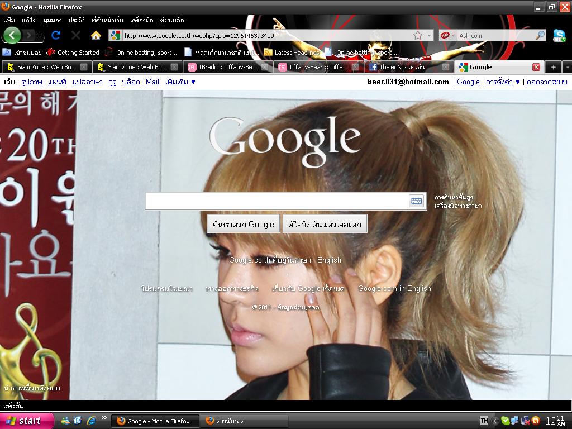Click ออกจากระบบ (Sign out) link
The width and height of the screenshot is (572, 429).
pos(547,82)
